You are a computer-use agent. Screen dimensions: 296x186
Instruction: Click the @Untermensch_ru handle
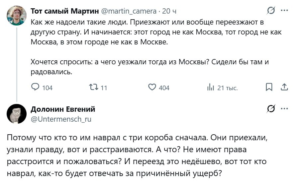[x=61, y=119]
